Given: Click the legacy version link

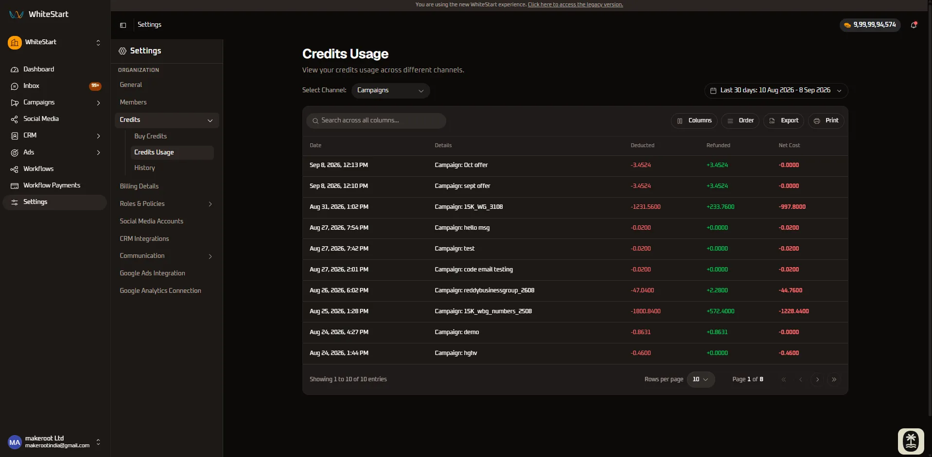Looking at the screenshot, I should (575, 4).
